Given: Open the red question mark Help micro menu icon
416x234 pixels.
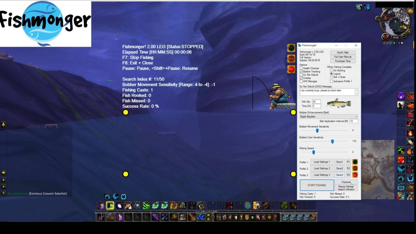Looking at the screenshot, I should coord(275,217).
